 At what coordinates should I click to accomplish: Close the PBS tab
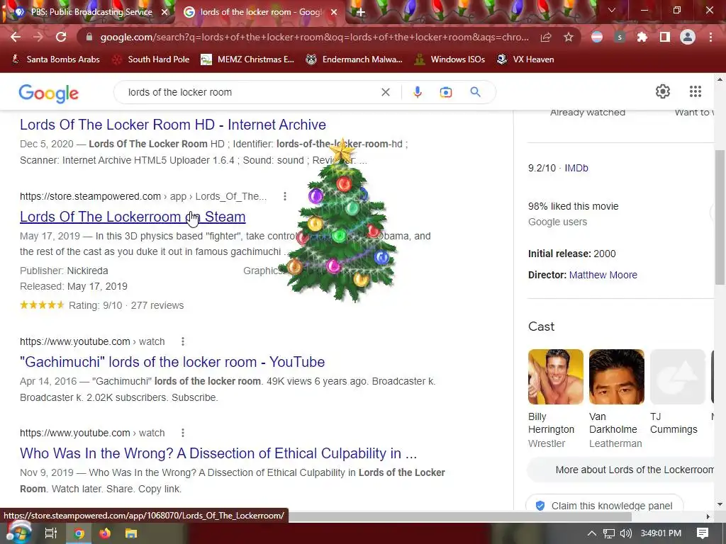click(x=164, y=13)
